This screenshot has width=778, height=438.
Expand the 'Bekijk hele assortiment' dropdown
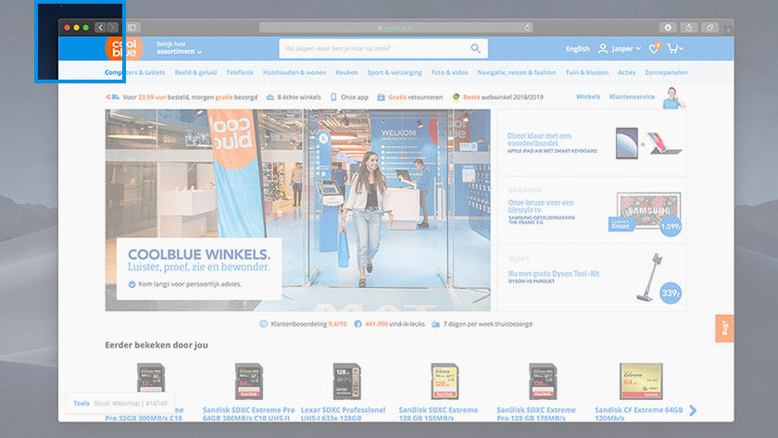point(179,48)
